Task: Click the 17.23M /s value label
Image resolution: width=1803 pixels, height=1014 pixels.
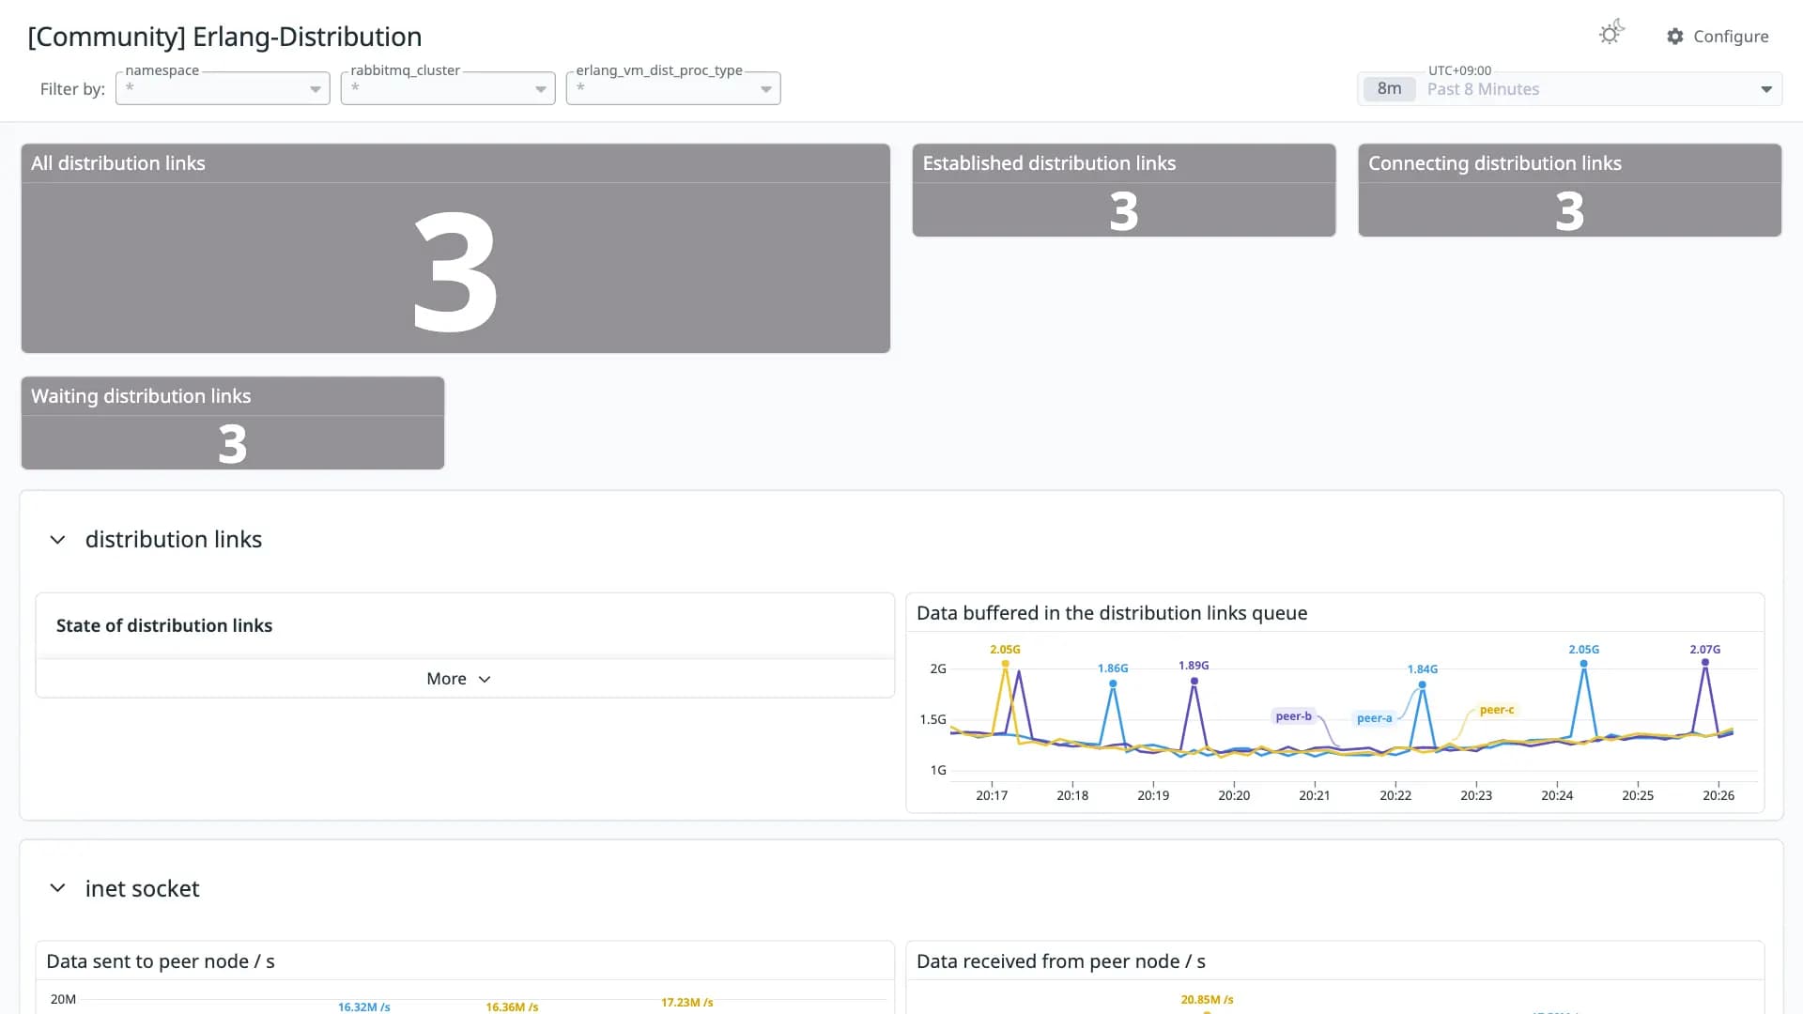Action: [686, 1003]
